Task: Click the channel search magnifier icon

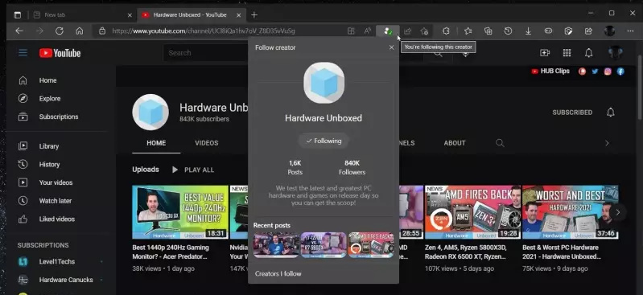Action: tap(500, 143)
